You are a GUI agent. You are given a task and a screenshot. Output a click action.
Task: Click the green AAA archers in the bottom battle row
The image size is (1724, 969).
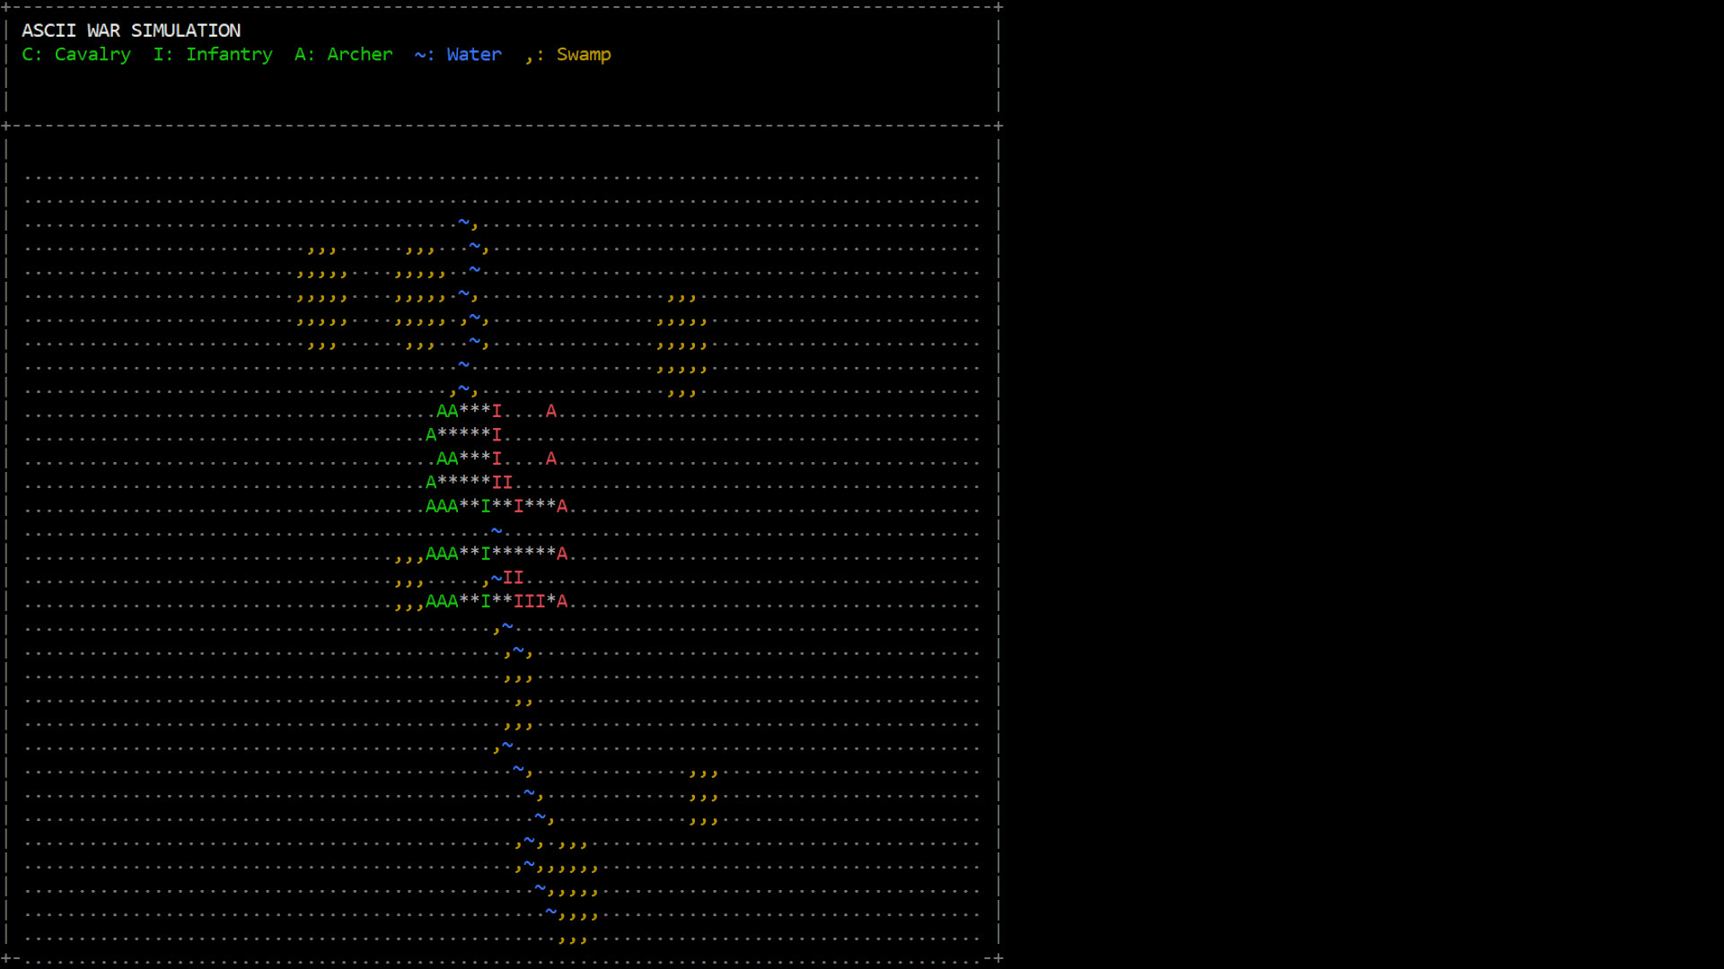442,601
